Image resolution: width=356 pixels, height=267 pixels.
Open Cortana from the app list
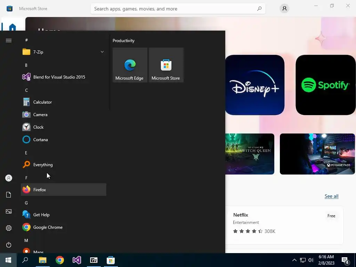(64, 140)
